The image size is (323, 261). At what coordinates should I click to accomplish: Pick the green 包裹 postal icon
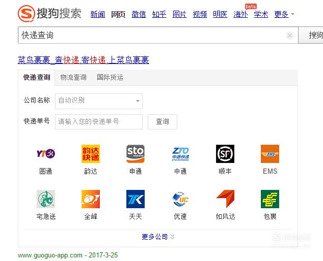coord(270,199)
